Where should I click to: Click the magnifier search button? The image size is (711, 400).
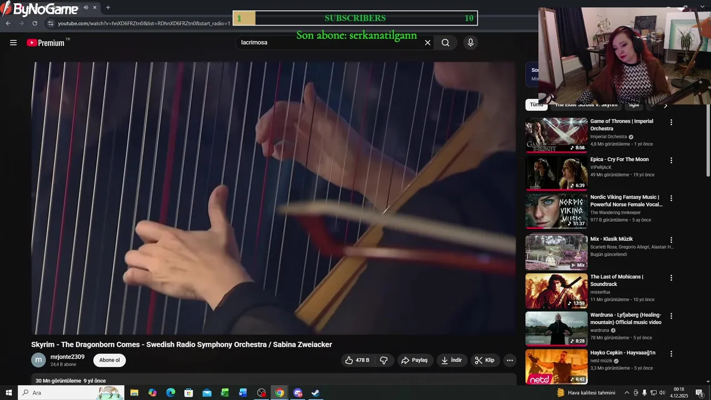[x=445, y=43]
